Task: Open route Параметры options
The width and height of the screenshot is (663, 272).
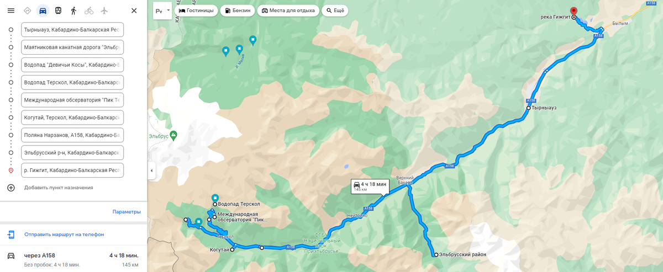Action: [127, 212]
